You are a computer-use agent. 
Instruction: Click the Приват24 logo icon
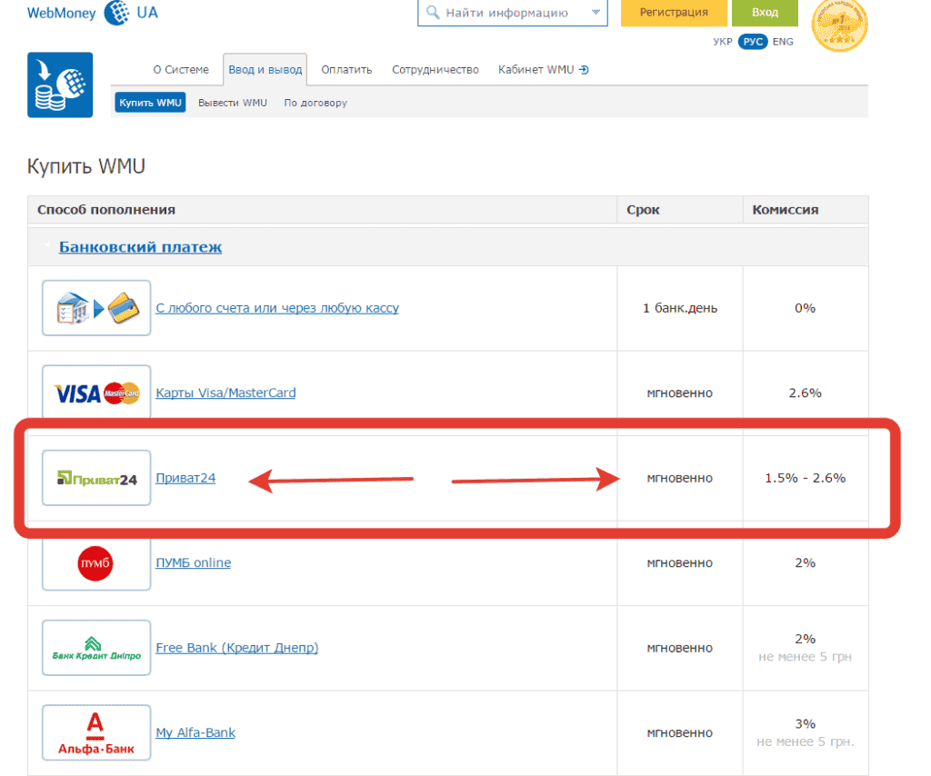96,478
